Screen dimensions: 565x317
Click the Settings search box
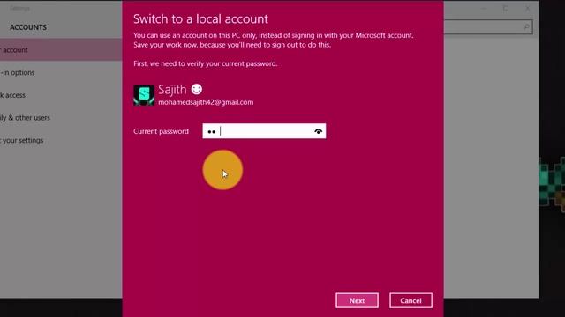click(488, 27)
